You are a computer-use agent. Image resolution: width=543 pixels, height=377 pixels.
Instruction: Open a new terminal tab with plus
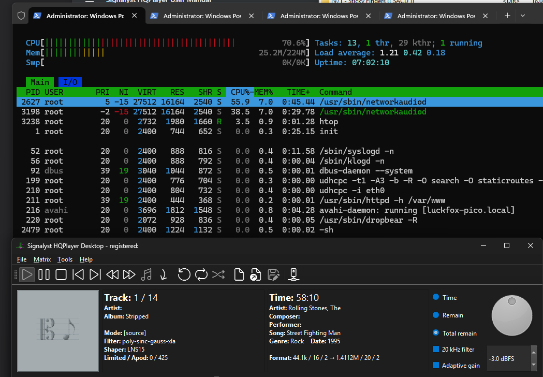[x=507, y=16]
